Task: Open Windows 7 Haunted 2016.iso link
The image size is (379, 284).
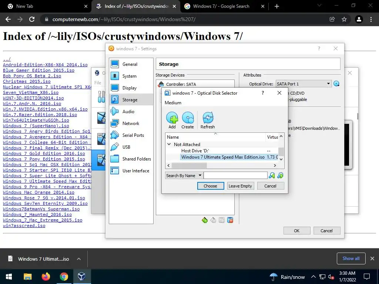Action: pyautogui.click(x=37, y=214)
